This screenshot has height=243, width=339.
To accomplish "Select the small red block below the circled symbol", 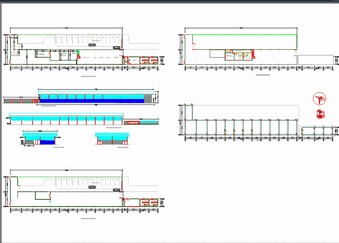I will (321, 114).
